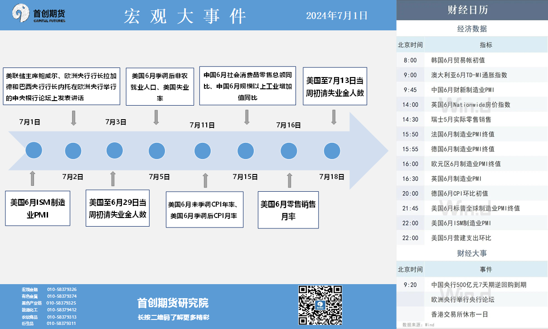Select the 7月16日 timeline circle

pyautogui.click(x=289, y=150)
